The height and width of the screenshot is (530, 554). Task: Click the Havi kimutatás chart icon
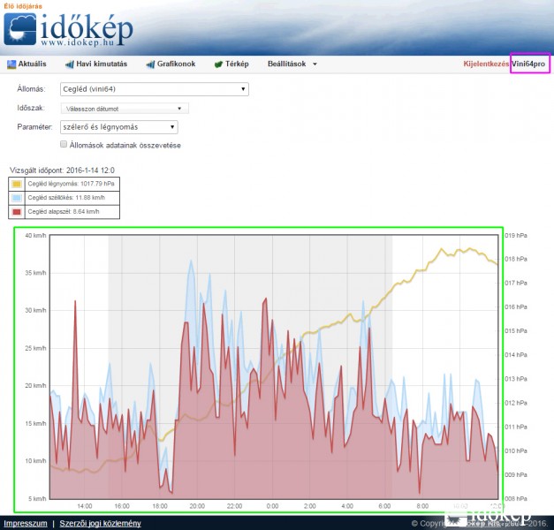70,64
